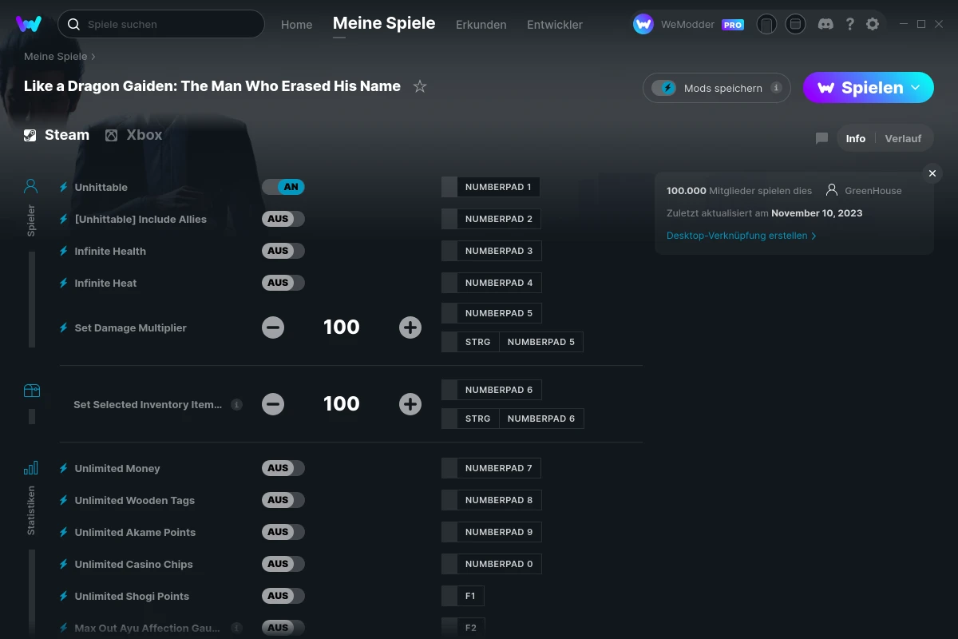Open the Entwickler tab

(555, 25)
